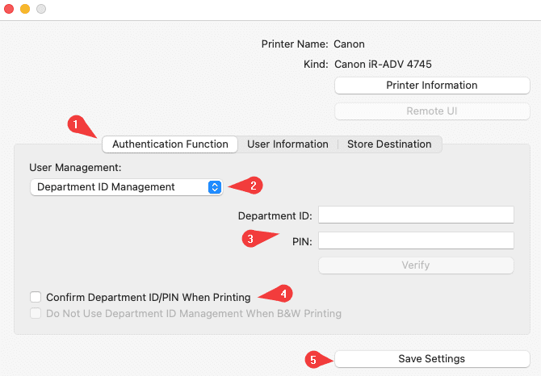Click the red numbered marker 4
Screen dimensions: 541x376
[283, 294]
